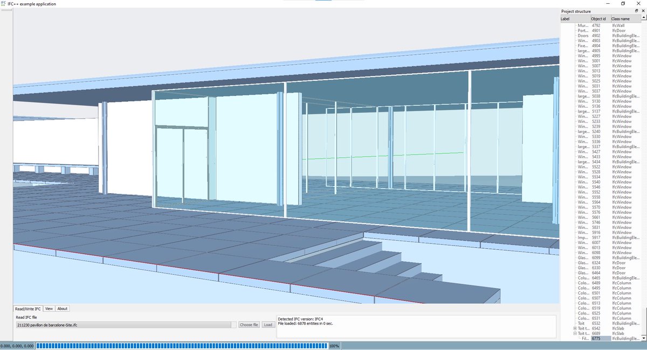Open the Read/Write IFC tab
Viewport: 647px width, 350px height.
[28, 309]
